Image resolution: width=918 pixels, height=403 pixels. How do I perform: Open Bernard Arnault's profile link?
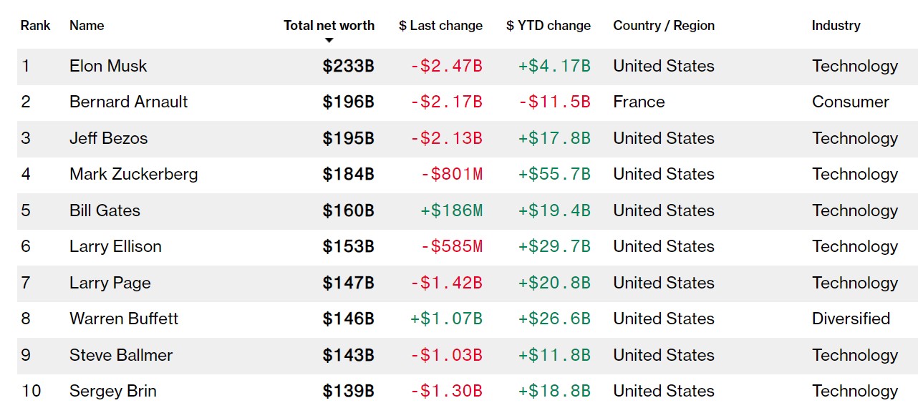click(x=128, y=102)
